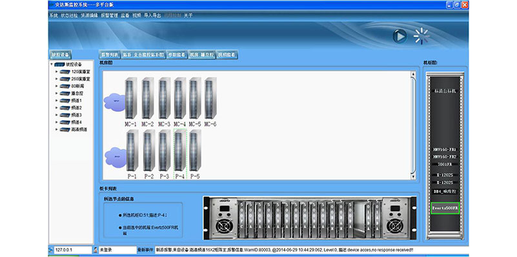Expand the 高清频道 tree node
Screen dimensions: 517x257
(57, 130)
